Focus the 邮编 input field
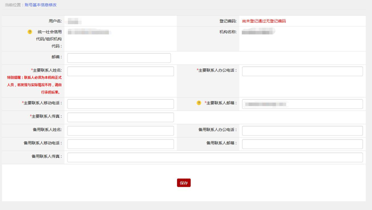The image size is (372, 210). (x=119, y=58)
